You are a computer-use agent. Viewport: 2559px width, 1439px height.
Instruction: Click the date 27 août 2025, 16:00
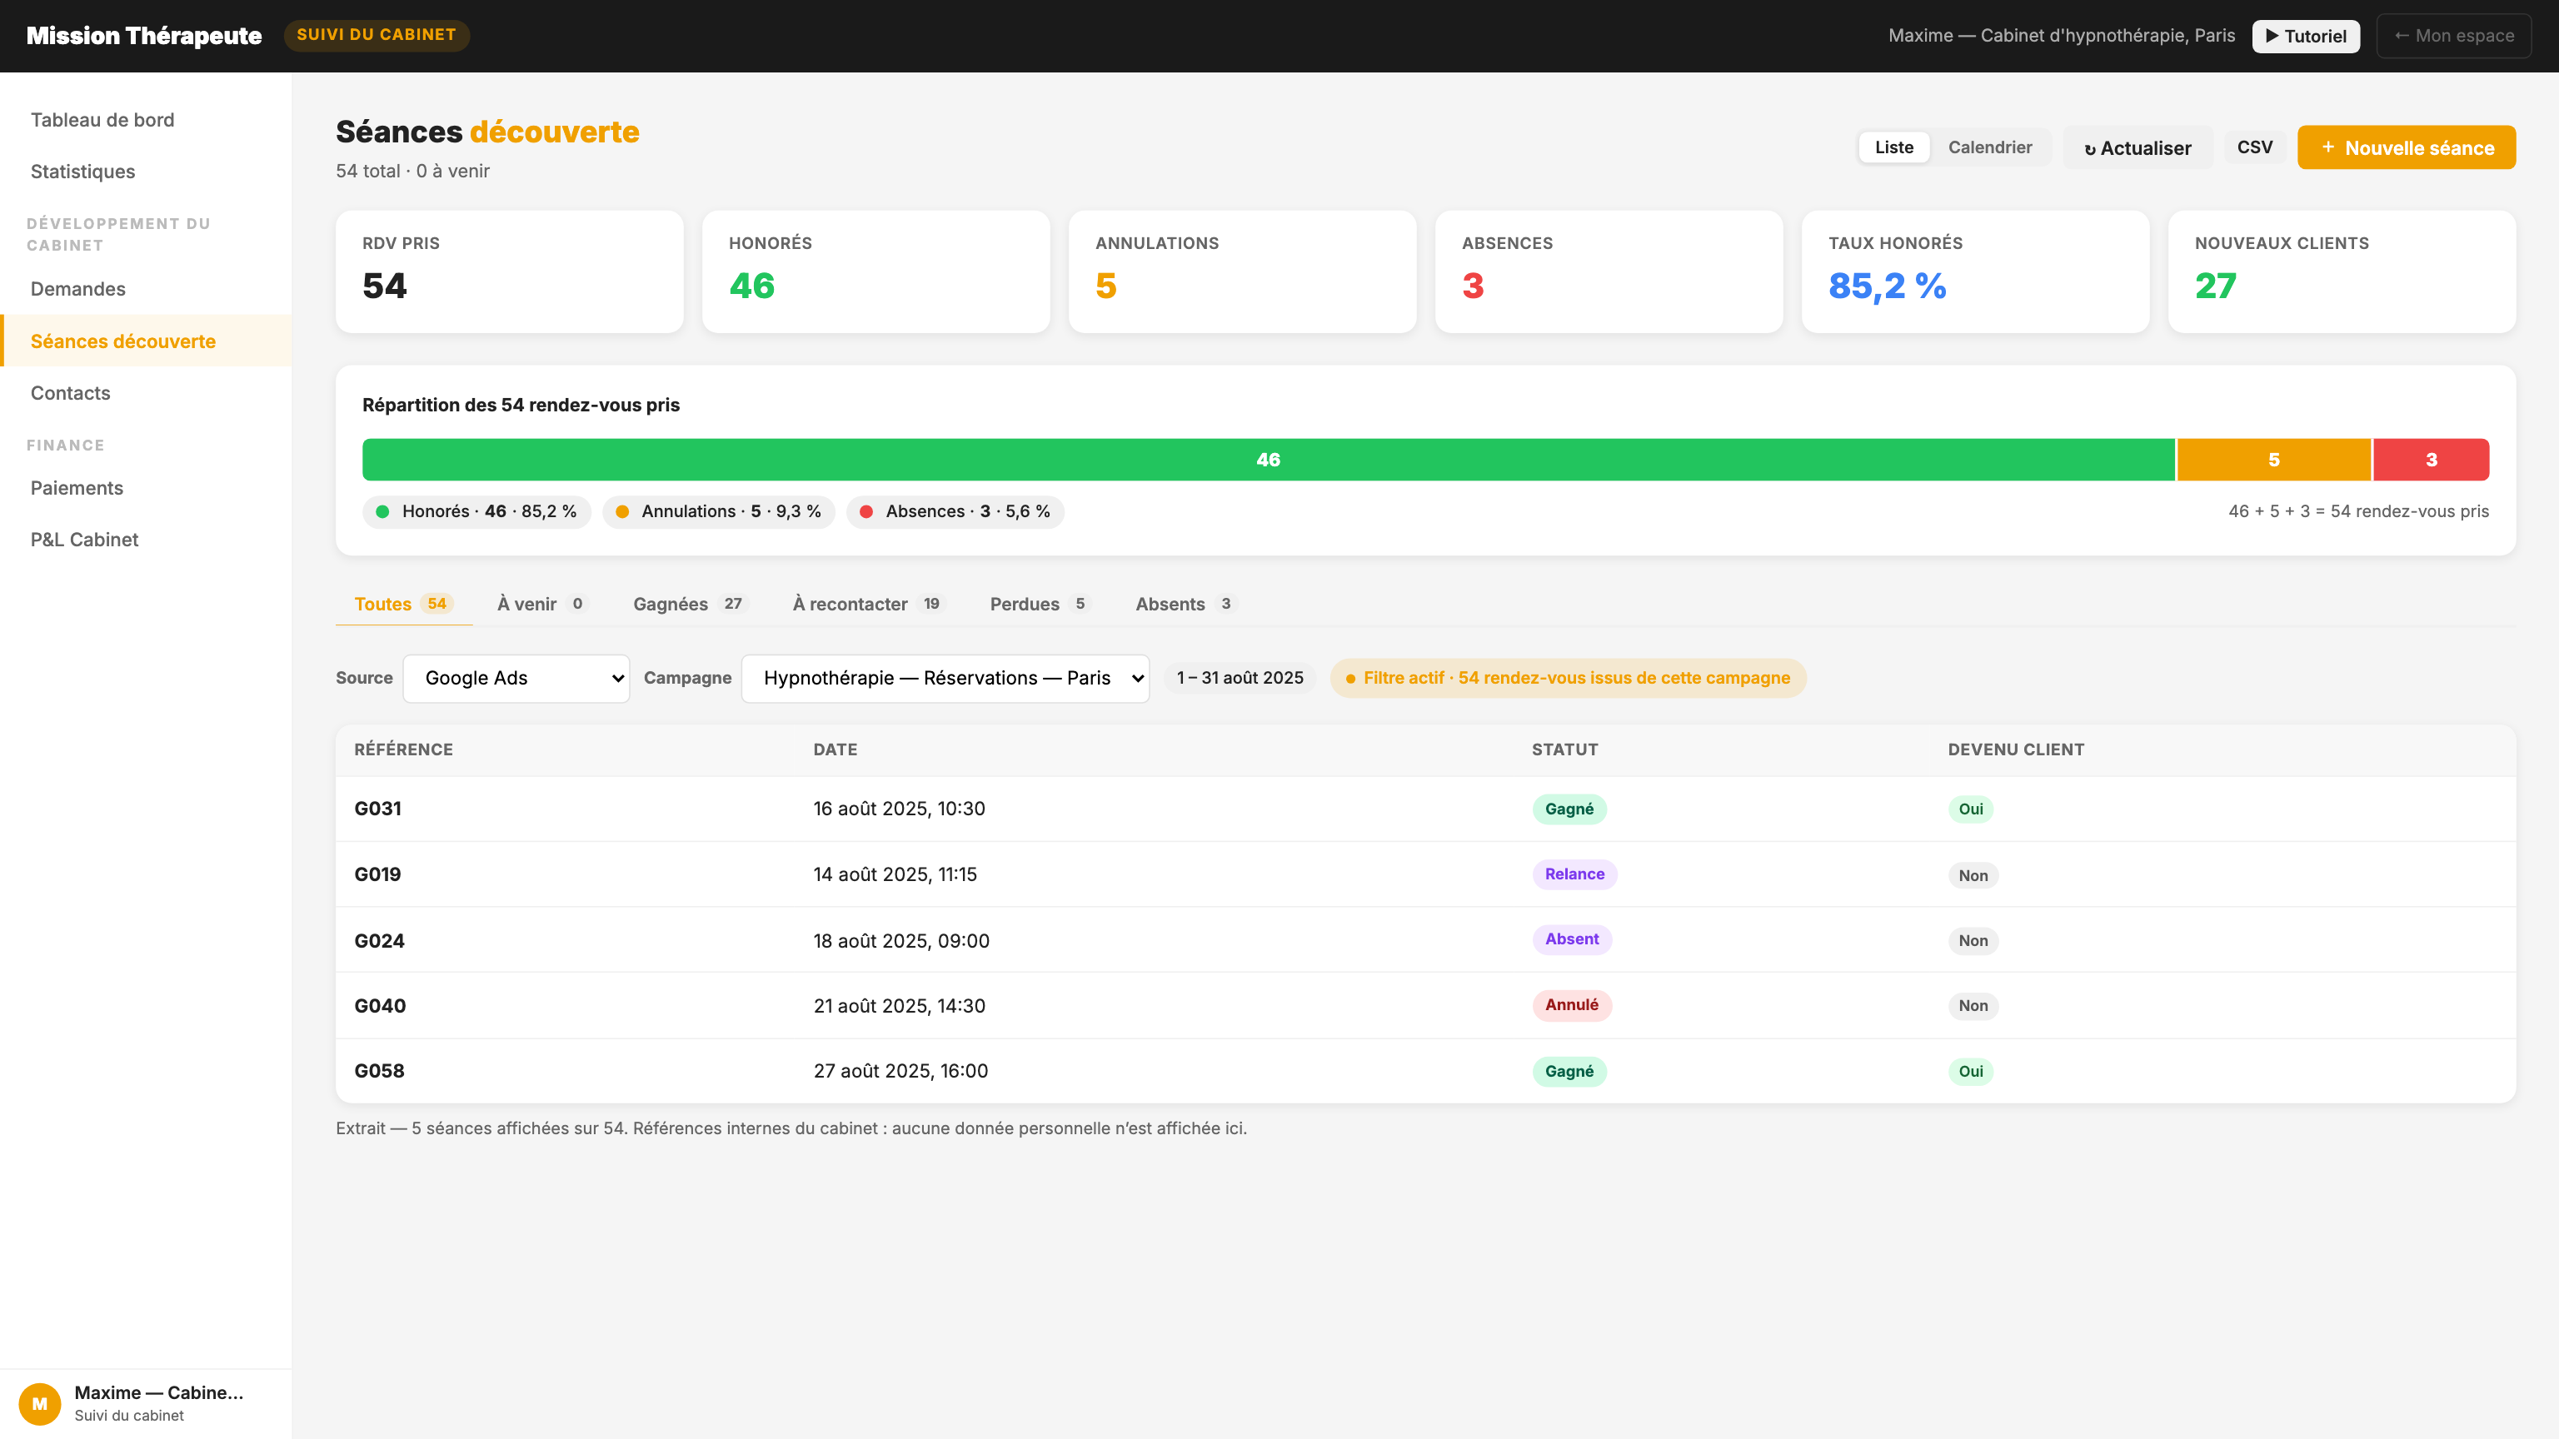pyautogui.click(x=900, y=1071)
